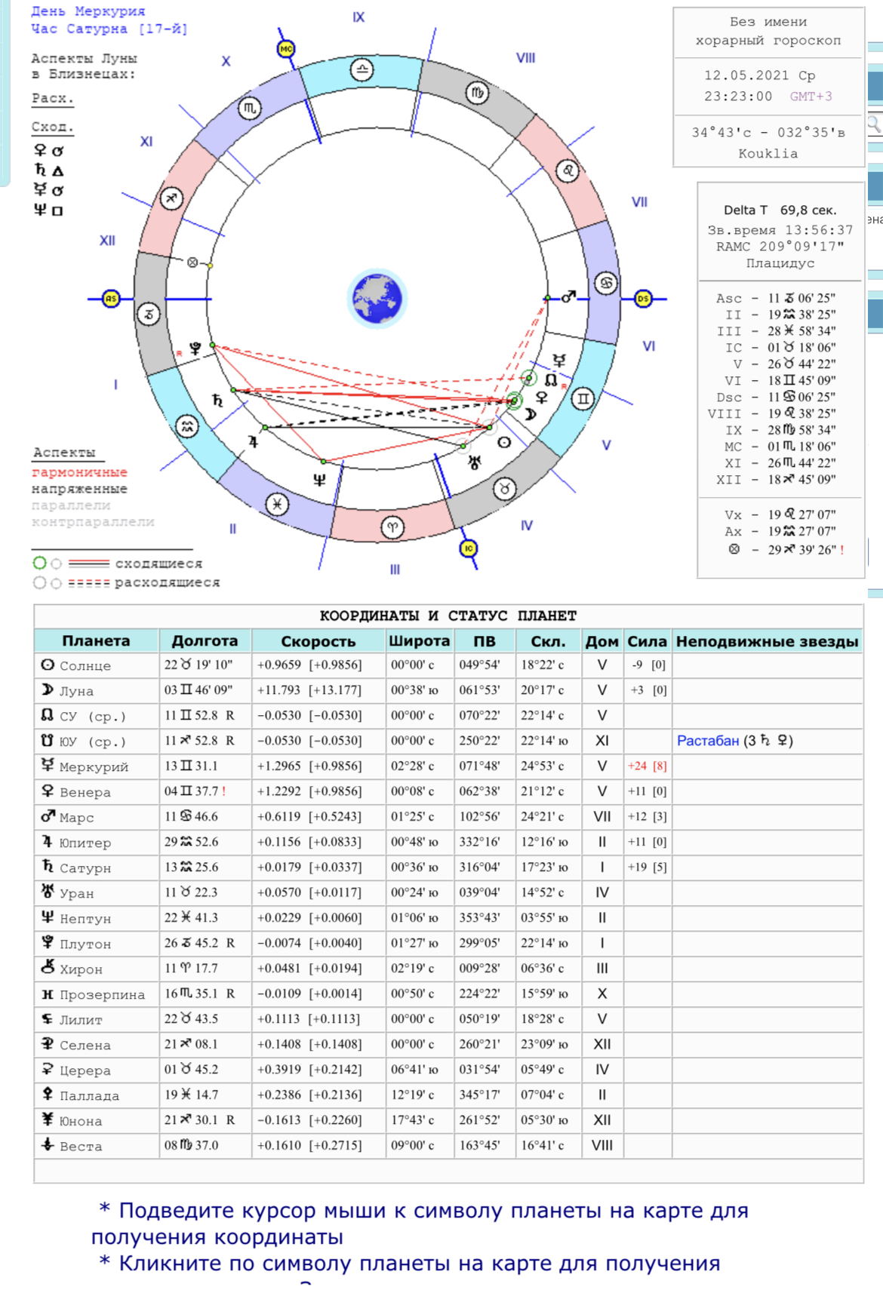
Task: Click the Mercury symbol on the chart wheel
Action: [x=559, y=360]
